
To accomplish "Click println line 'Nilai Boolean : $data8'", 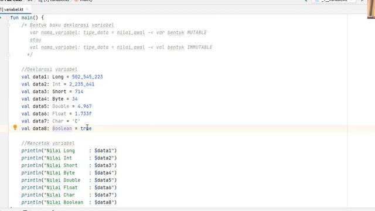I will [69, 202].
